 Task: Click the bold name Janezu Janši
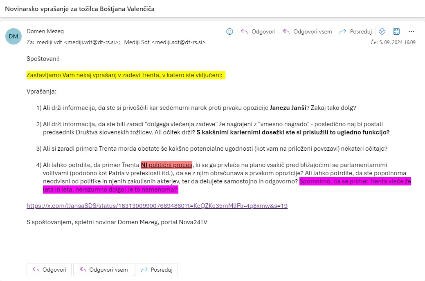pos(289,108)
